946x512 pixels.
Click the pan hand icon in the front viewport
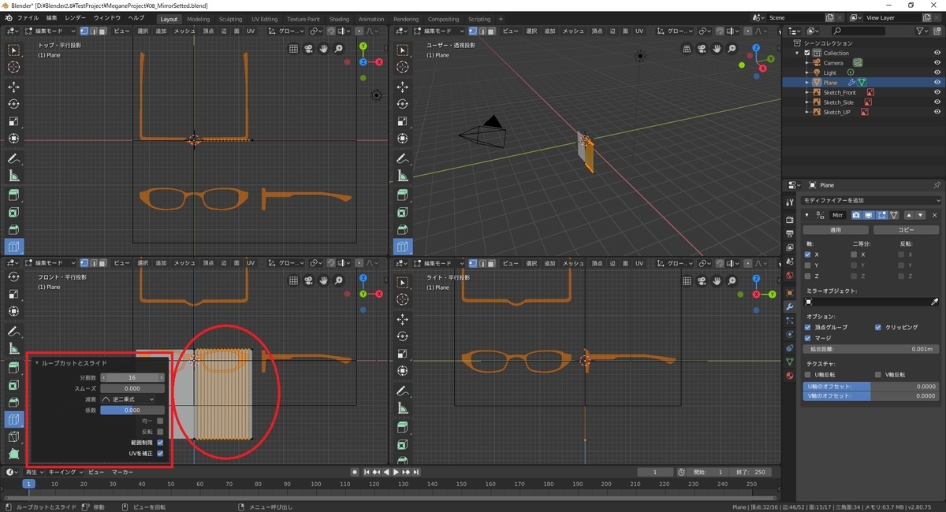click(323, 280)
